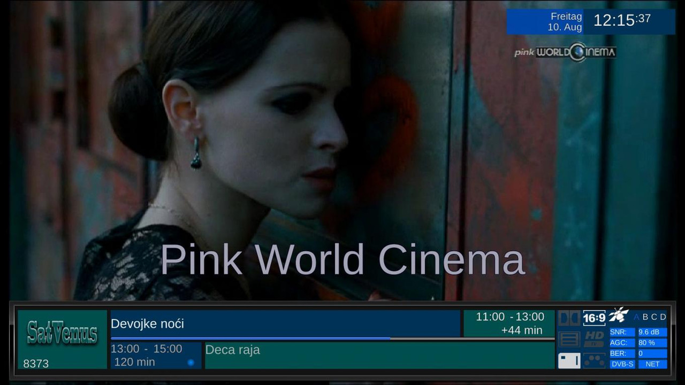Click the SNR: label

(x=622, y=332)
